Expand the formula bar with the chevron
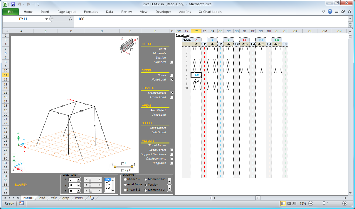The height and width of the screenshot is (209, 355). [350, 19]
